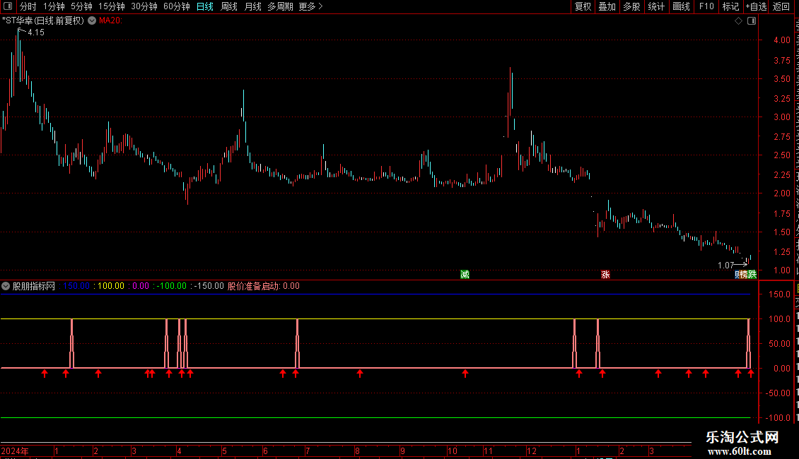Click the 股朋指标网 indicator name
799x459 pixels.
tap(34, 286)
